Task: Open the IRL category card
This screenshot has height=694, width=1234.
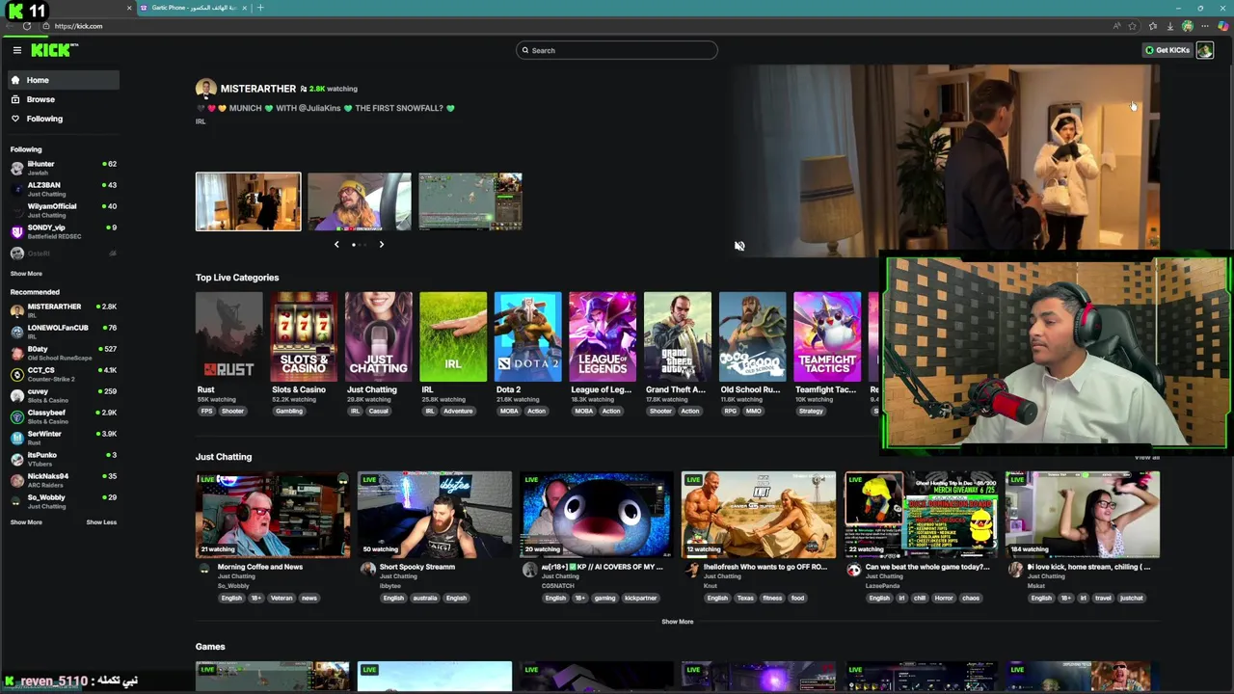Action: (453, 336)
